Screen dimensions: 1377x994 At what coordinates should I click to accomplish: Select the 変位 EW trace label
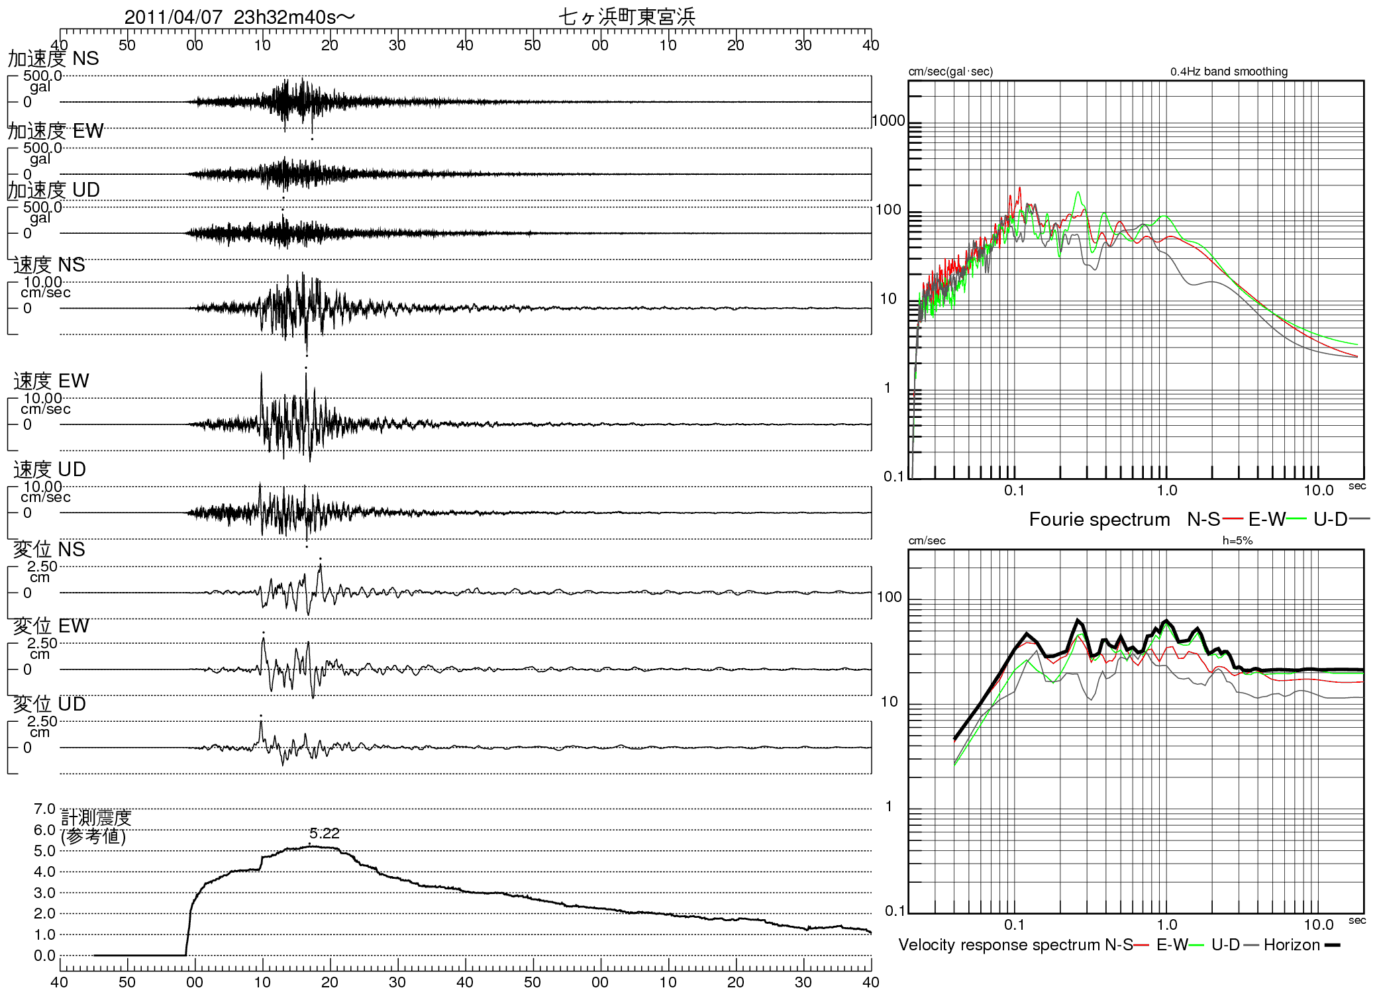tap(51, 626)
